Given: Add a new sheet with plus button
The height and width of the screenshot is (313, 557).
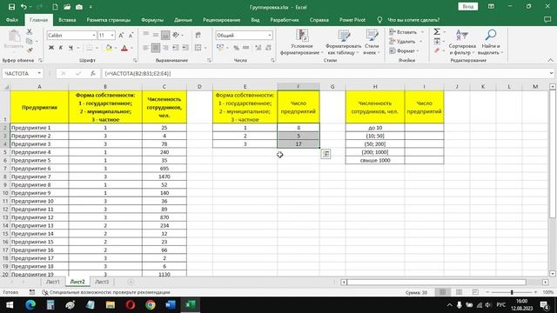Looking at the screenshot, I should (x=131, y=282).
